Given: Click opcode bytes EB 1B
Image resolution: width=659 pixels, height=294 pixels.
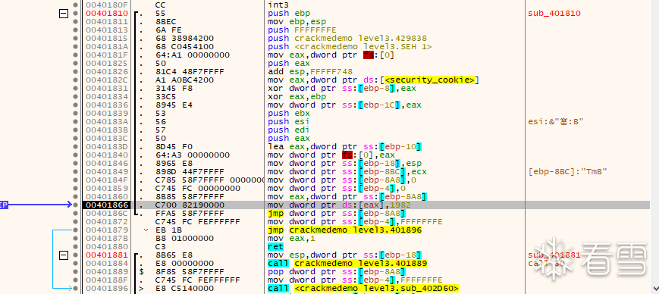Looking at the screenshot, I should [168, 230].
